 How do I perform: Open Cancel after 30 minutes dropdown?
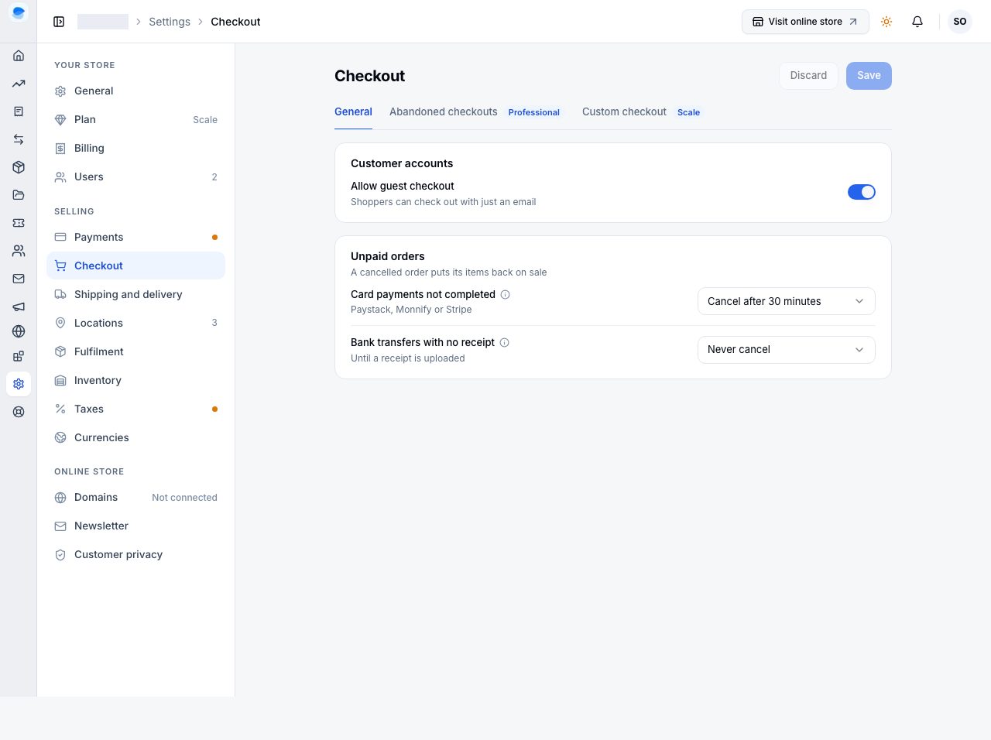point(786,301)
